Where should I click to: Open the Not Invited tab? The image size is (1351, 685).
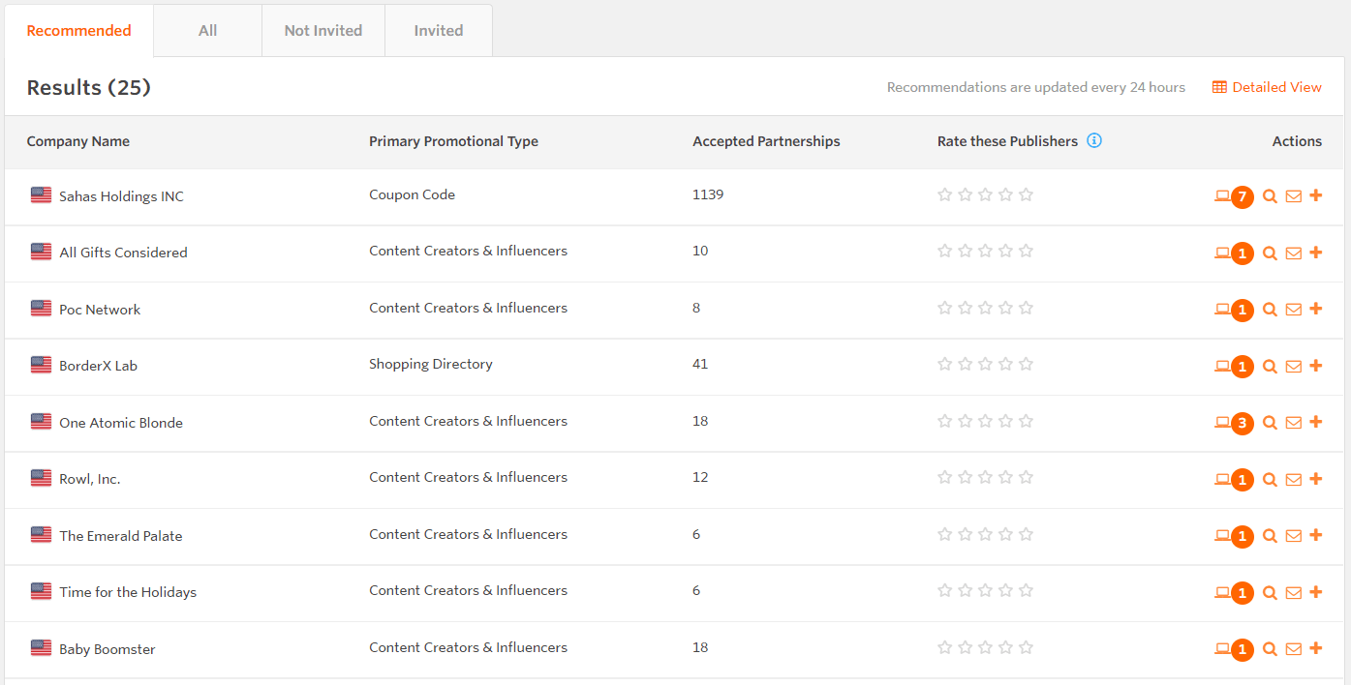point(322,31)
